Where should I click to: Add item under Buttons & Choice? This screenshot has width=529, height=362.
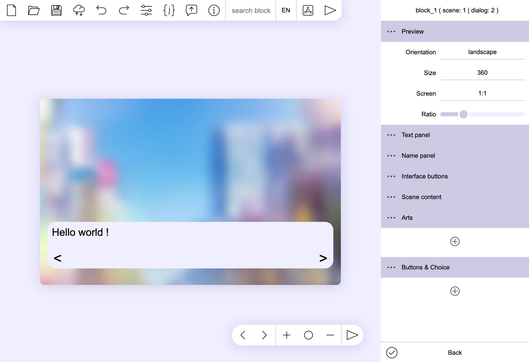455,291
